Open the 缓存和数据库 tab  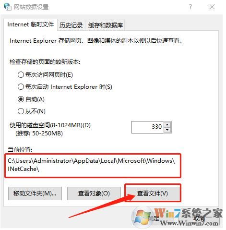click(106, 25)
